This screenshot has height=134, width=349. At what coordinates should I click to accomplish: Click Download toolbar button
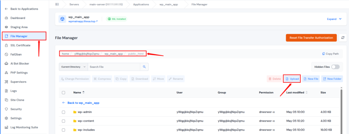point(139,79)
